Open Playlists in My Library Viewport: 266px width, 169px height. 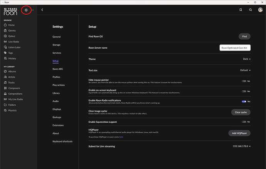click(10, 110)
